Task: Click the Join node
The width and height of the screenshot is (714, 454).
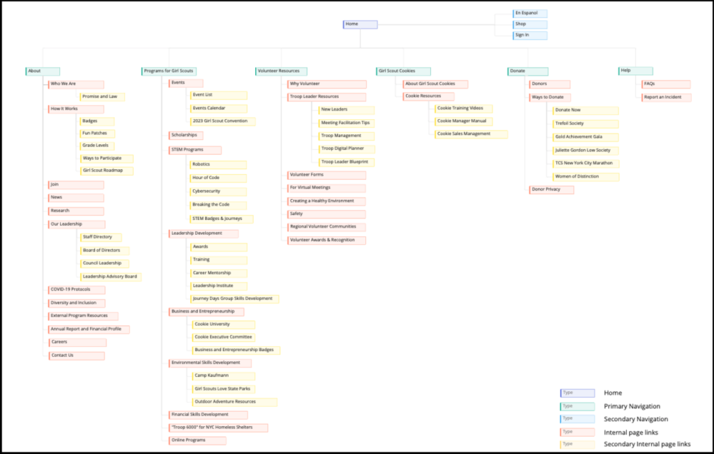Action: point(76,185)
